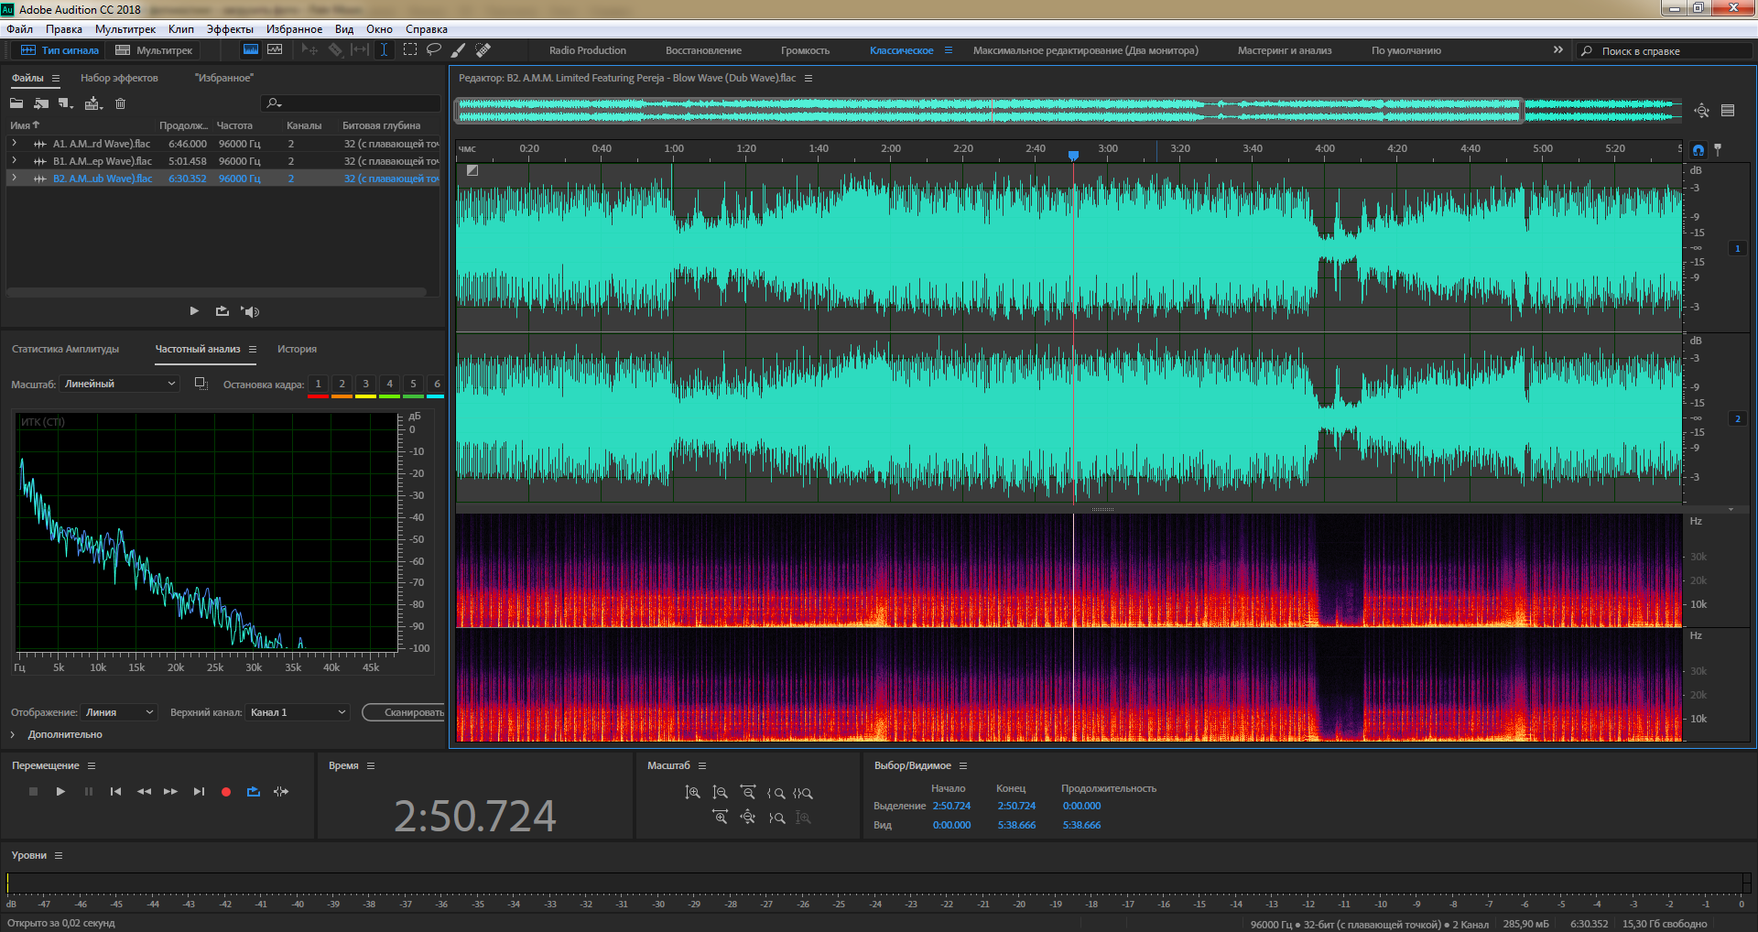
Task: Open the New File dropdown icon
Action: [x=66, y=103]
